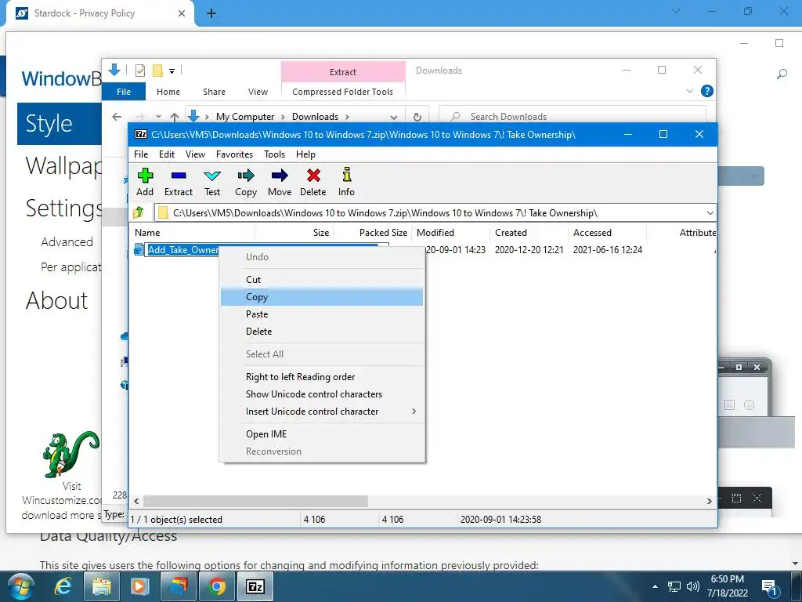Open the Explorer Home ribbon tab
Image resolution: width=802 pixels, height=602 pixels.
click(x=168, y=92)
